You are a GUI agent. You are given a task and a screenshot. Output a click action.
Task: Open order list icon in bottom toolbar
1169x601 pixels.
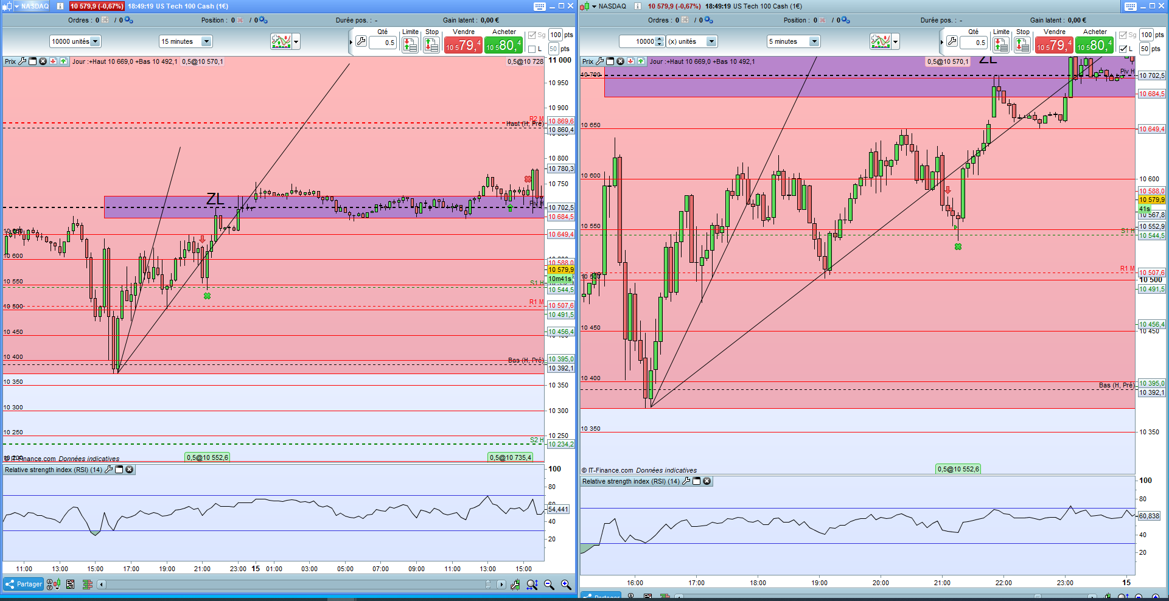tap(71, 585)
